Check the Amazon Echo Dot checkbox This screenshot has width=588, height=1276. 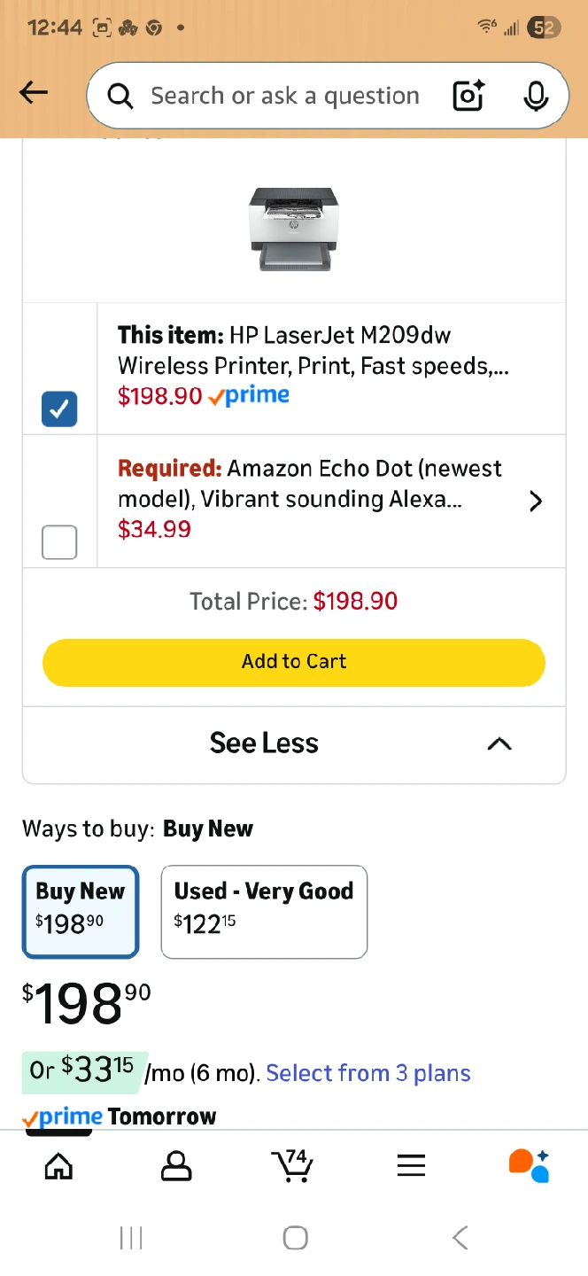point(59,541)
